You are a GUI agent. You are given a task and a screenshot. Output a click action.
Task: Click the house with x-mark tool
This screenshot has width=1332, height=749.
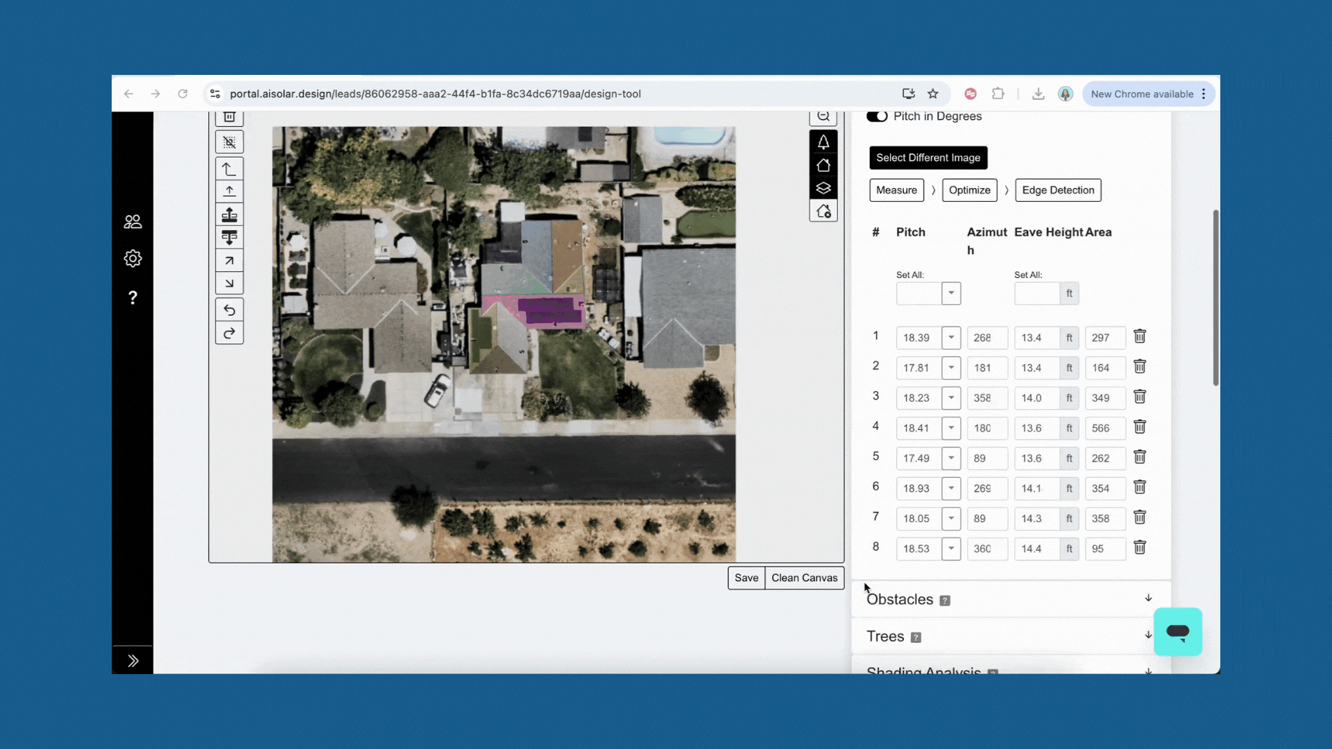[823, 211]
